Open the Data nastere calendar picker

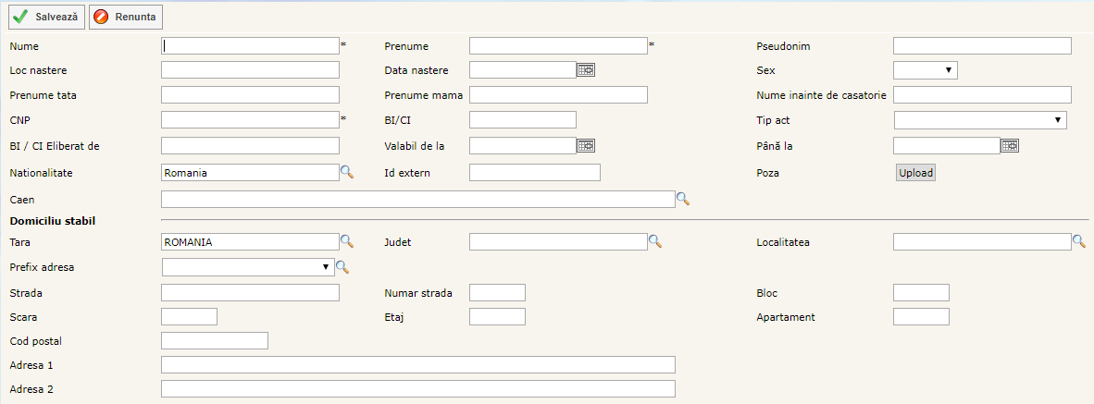point(586,70)
